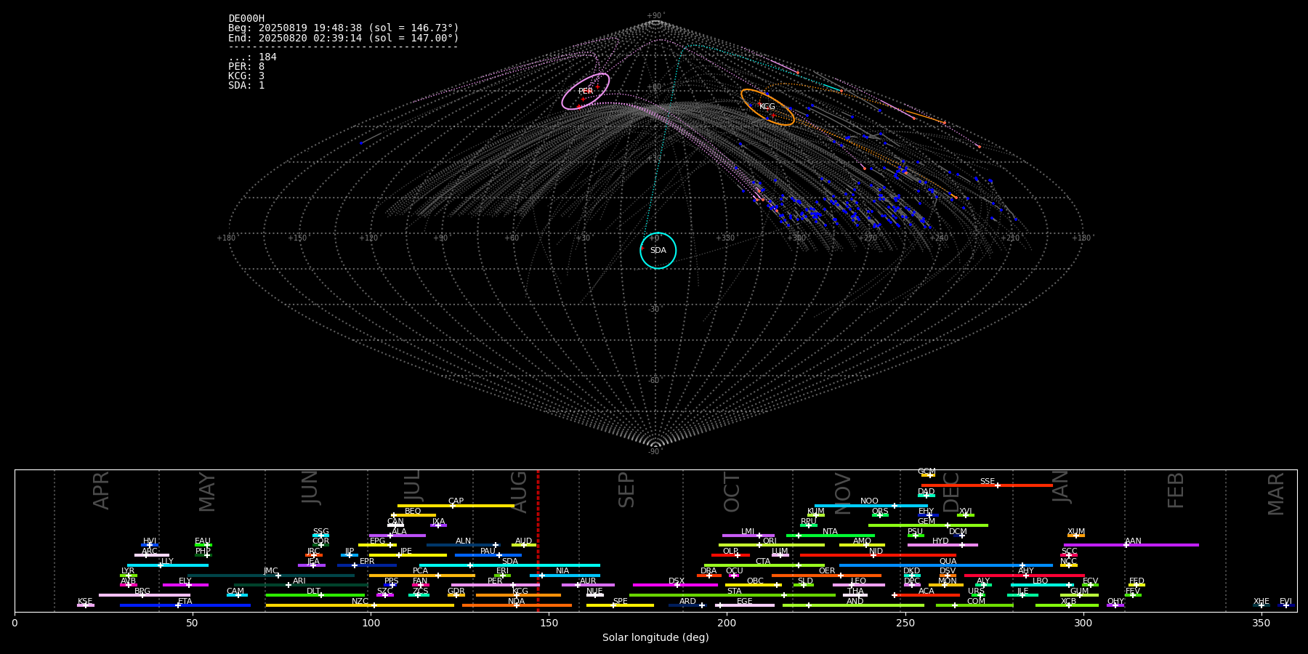Click the EVI shower label in timeline
The height and width of the screenshot is (654, 1308).
click(1285, 602)
